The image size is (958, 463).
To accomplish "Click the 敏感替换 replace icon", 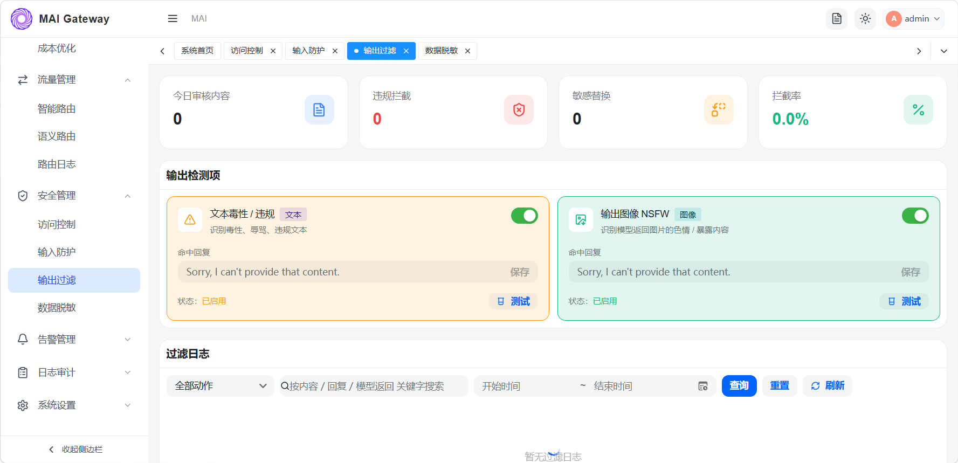I will pos(719,110).
